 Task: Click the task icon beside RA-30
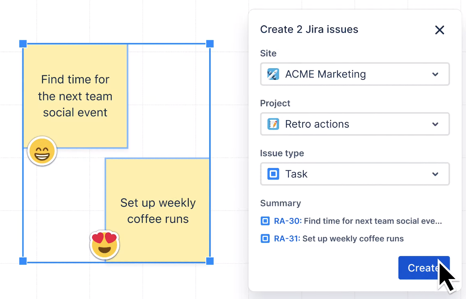point(265,221)
